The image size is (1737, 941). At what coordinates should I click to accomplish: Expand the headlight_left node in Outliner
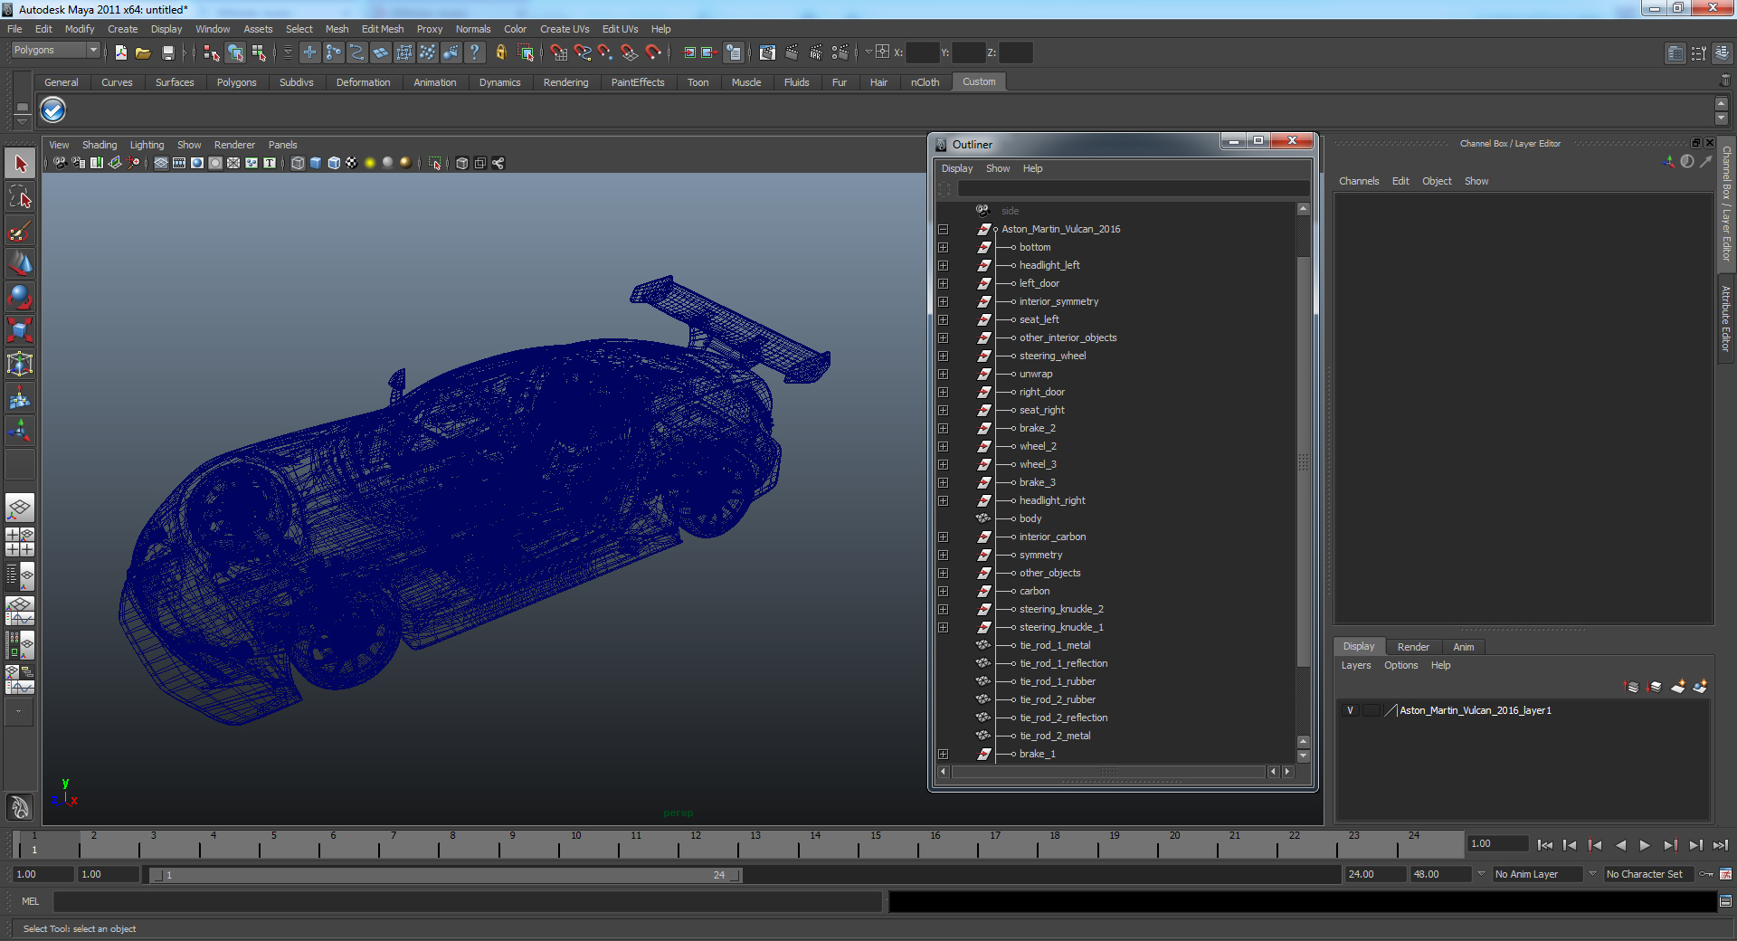click(943, 265)
